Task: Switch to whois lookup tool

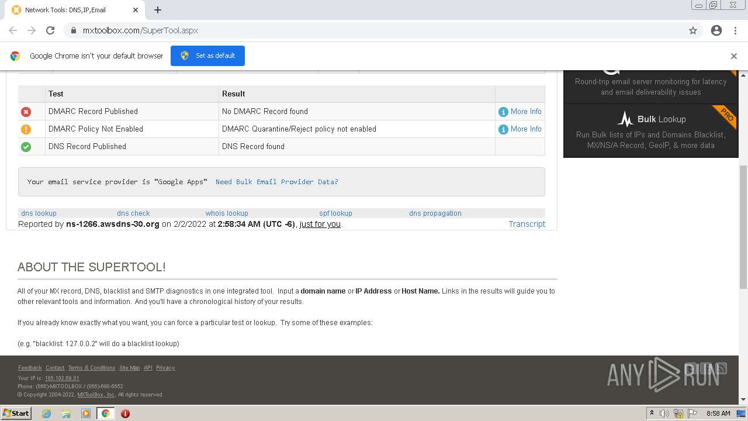Action: click(x=227, y=213)
